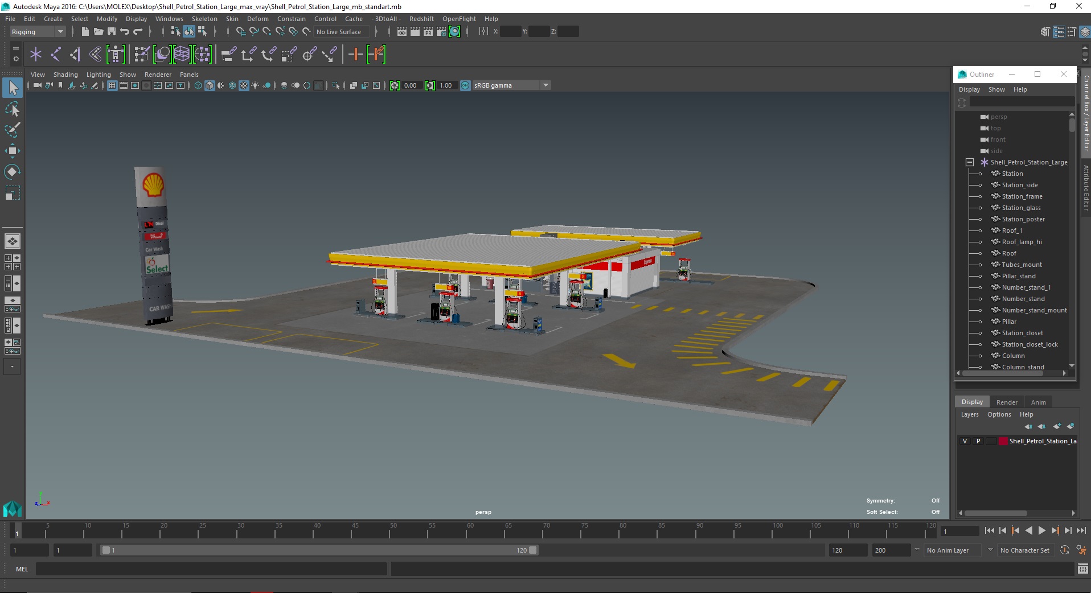Open the viewport Shading menu
Viewport: 1091px width, 593px height.
pos(65,75)
